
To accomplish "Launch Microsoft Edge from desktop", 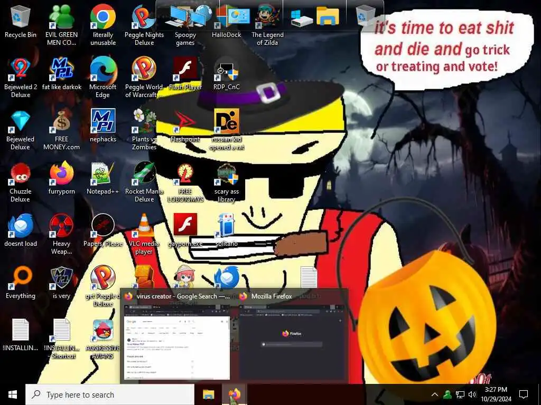I will click(x=103, y=78).
